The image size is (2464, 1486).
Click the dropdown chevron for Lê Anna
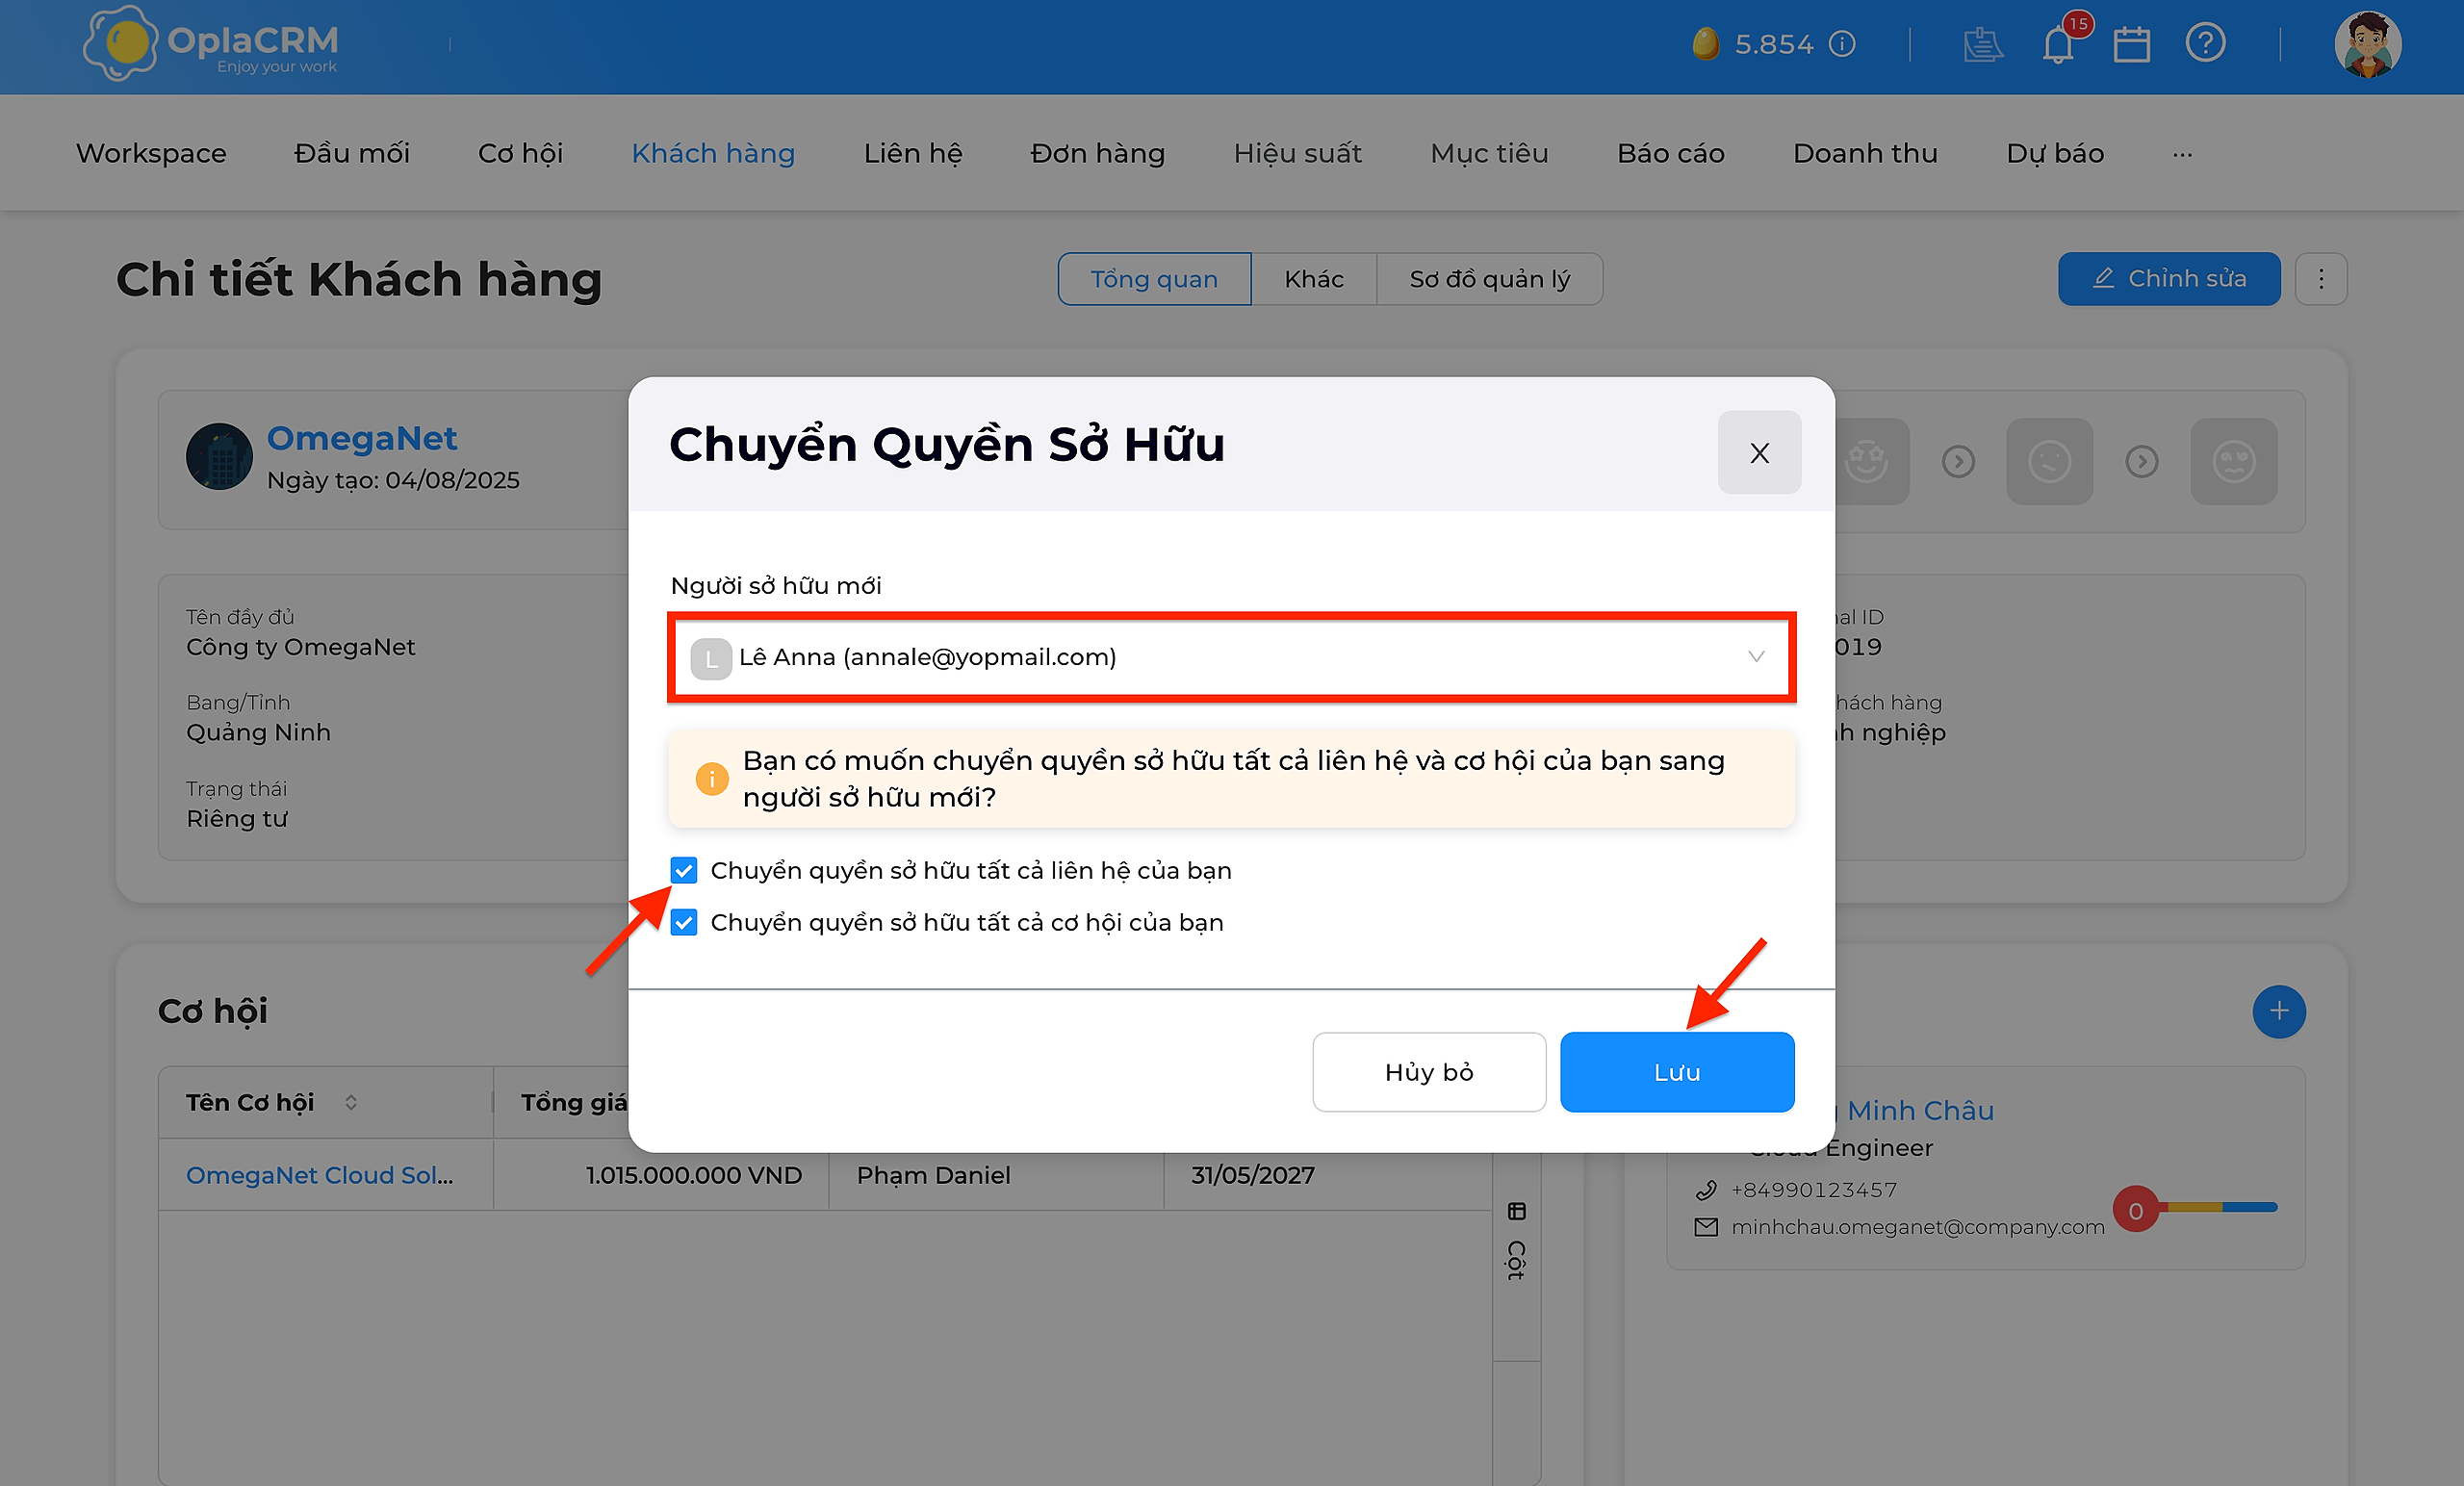coord(1756,657)
